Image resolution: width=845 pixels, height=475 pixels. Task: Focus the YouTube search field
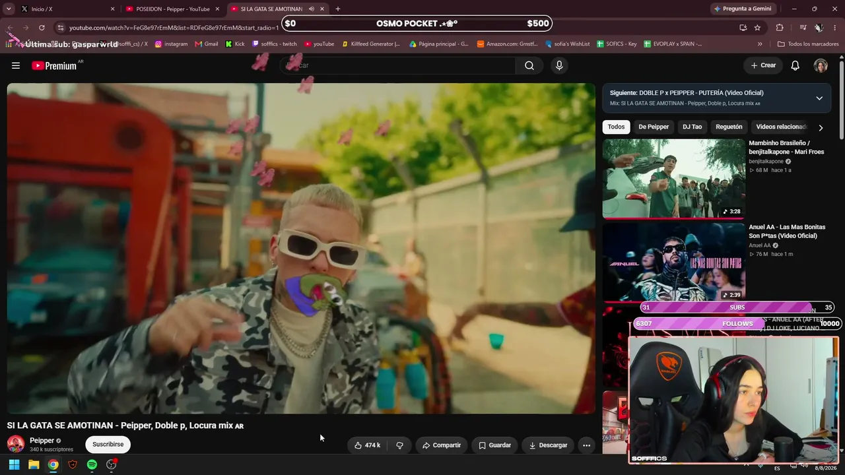pyautogui.click(x=398, y=65)
